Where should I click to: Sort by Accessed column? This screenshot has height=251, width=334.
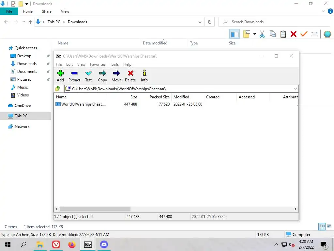pos(253,97)
